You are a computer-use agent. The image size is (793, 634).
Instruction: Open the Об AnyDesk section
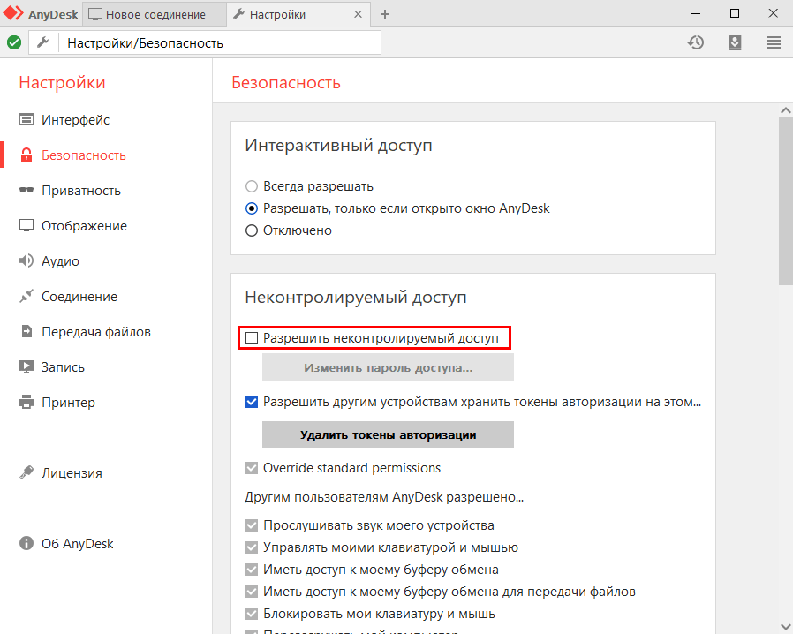[78, 544]
